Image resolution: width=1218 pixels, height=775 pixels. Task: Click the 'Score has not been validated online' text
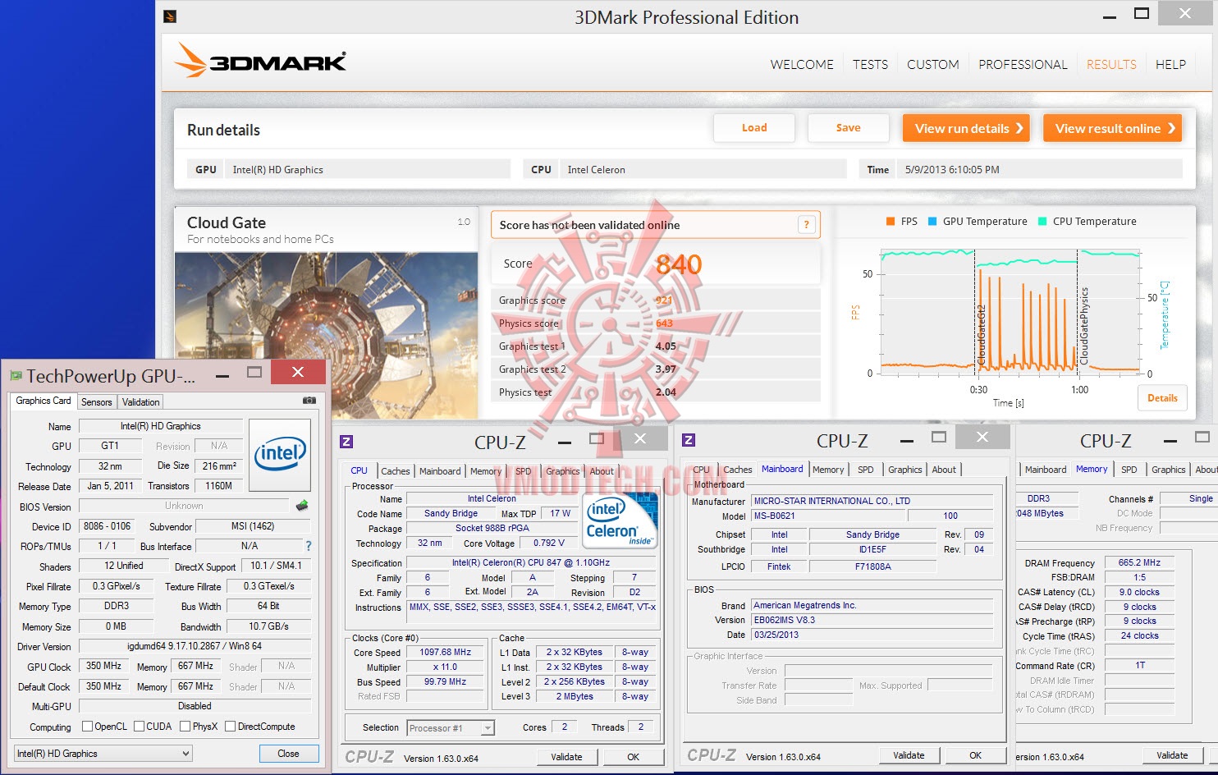pos(589,225)
